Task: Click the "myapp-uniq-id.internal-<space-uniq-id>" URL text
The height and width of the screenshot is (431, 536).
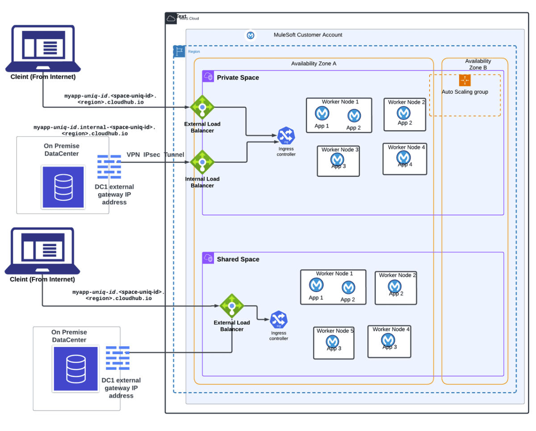Action: point(95,127)
